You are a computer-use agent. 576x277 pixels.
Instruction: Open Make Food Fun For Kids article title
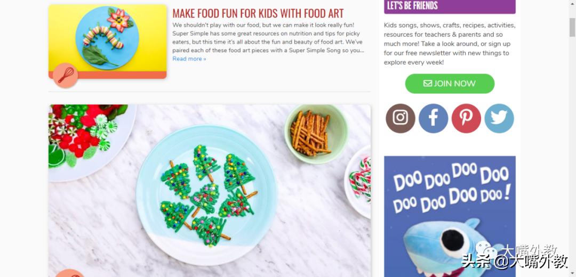click(x=258, y=13)
